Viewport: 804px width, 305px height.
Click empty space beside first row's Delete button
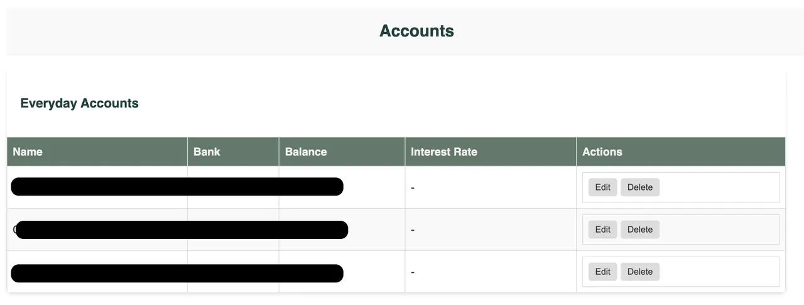[x=719, y=187]
